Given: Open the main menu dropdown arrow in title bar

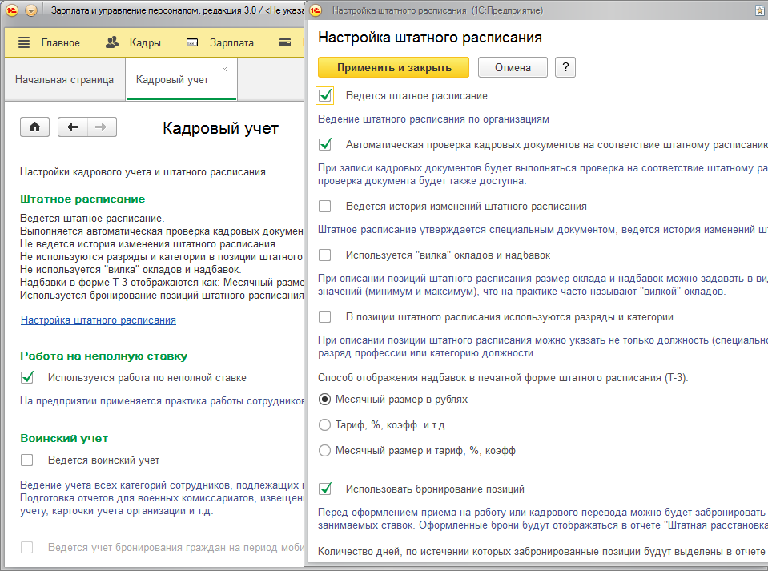Looking at the screenshot, I should click(31, 10).
